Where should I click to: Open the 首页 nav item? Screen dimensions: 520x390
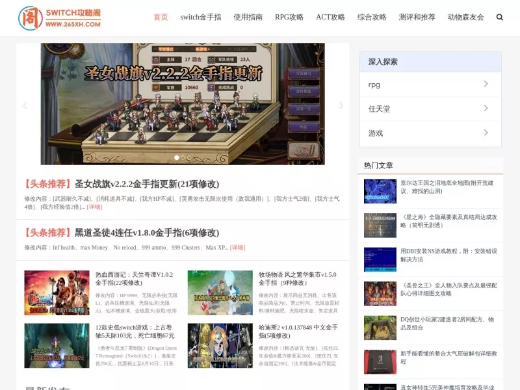[x=161, y=18]
